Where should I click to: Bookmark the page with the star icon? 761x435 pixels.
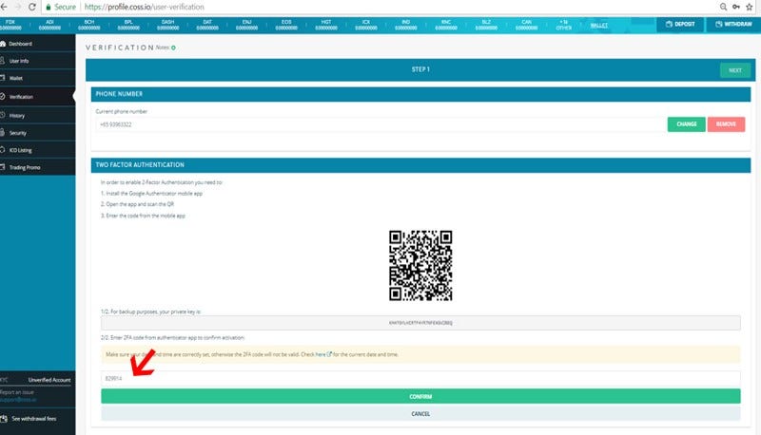pyautogui.click(x=750, y=7)
